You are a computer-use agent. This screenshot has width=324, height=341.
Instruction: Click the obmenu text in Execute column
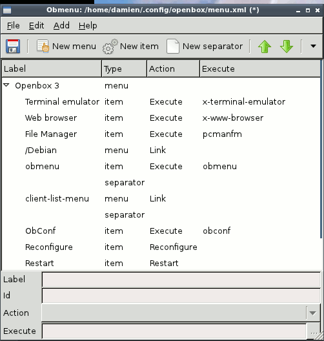(x=219, y=166)
